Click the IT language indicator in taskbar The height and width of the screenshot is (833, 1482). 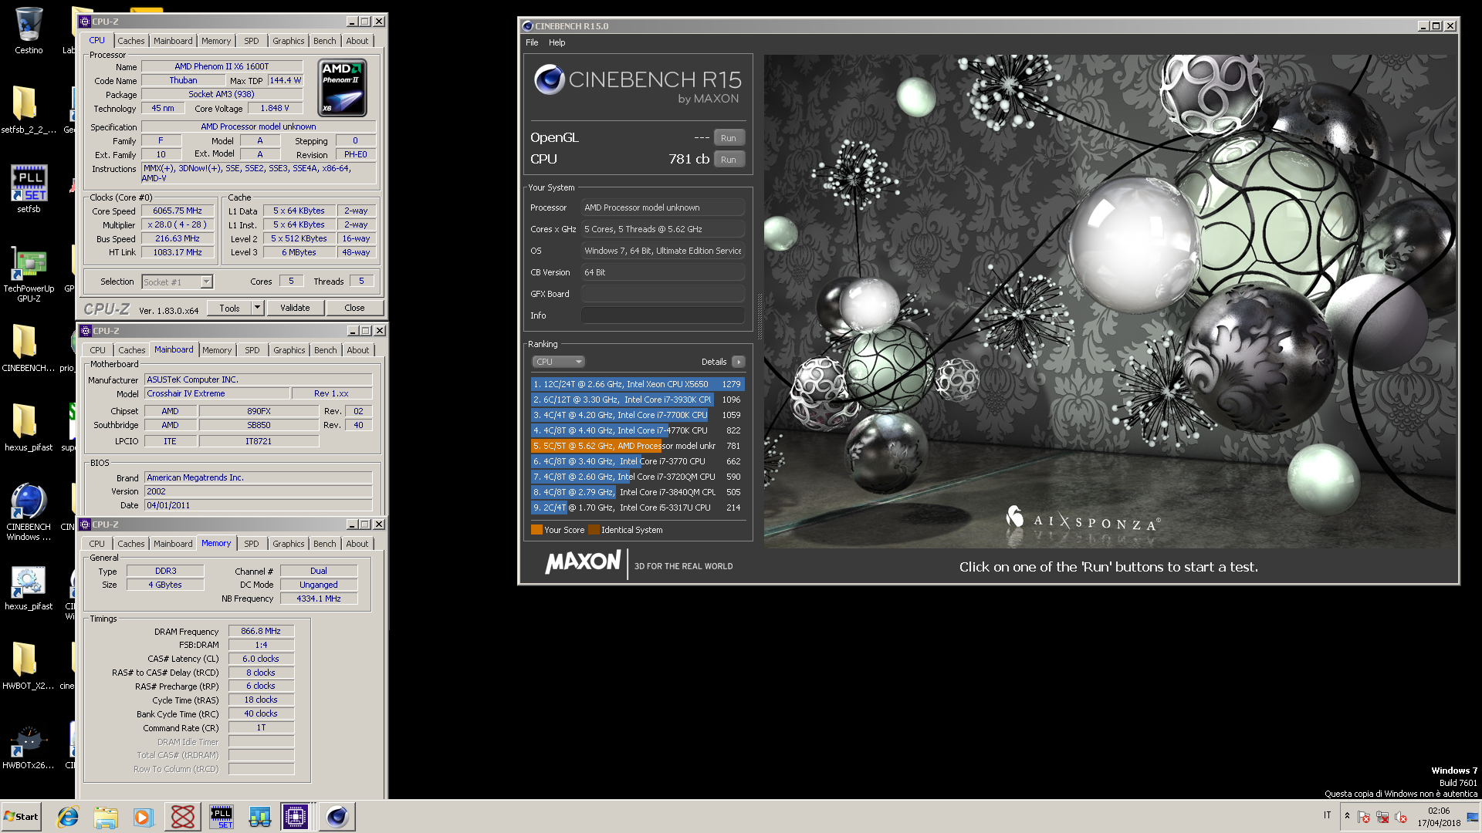(x=1328, y=815)
